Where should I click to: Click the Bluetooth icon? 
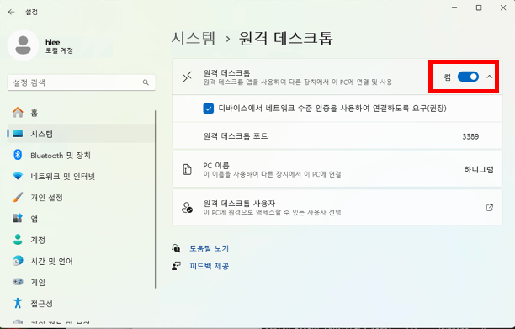click(18, 155)
